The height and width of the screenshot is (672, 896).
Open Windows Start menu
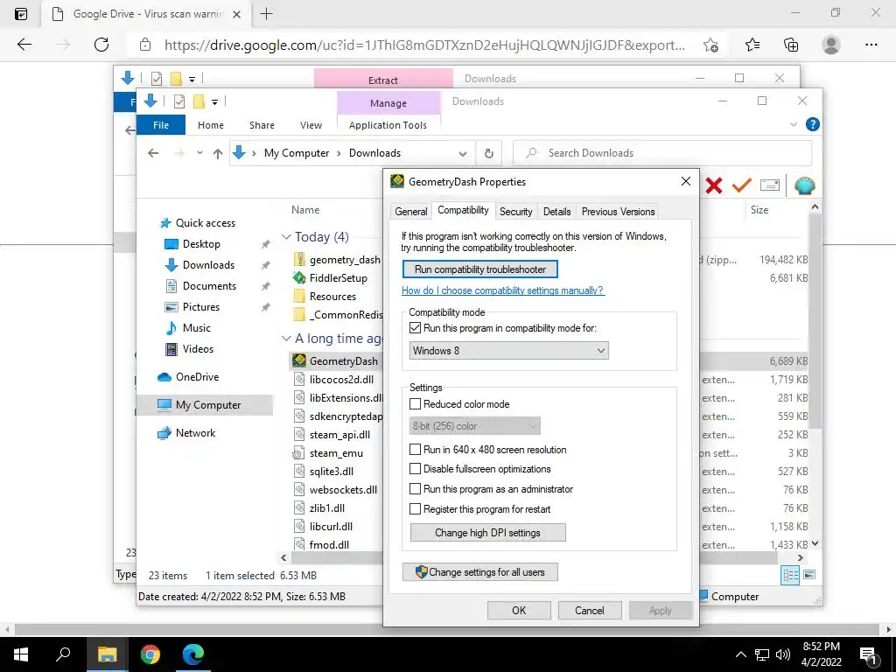[x=21, y=654]
